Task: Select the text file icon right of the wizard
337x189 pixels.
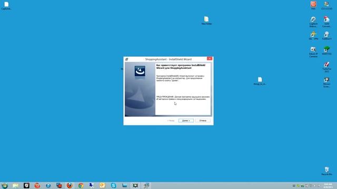Action: click(260, 81)
